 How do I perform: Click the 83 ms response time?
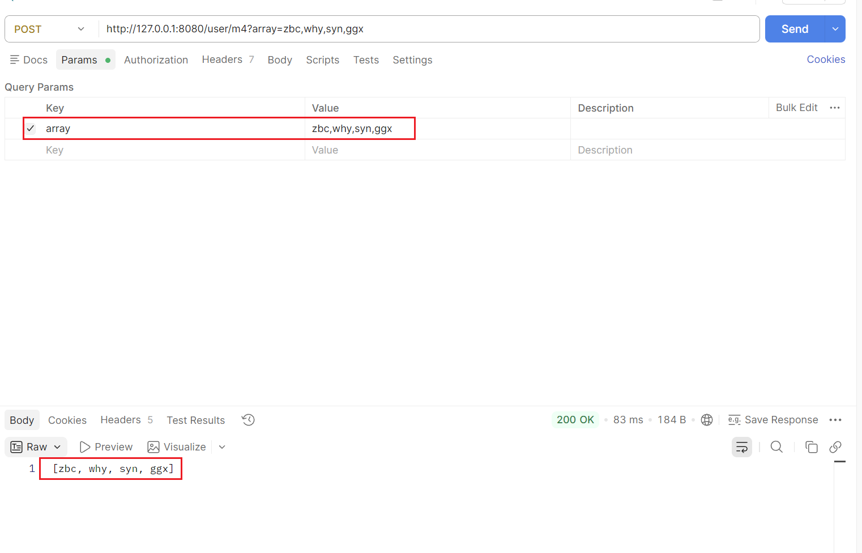pos(628,420)
